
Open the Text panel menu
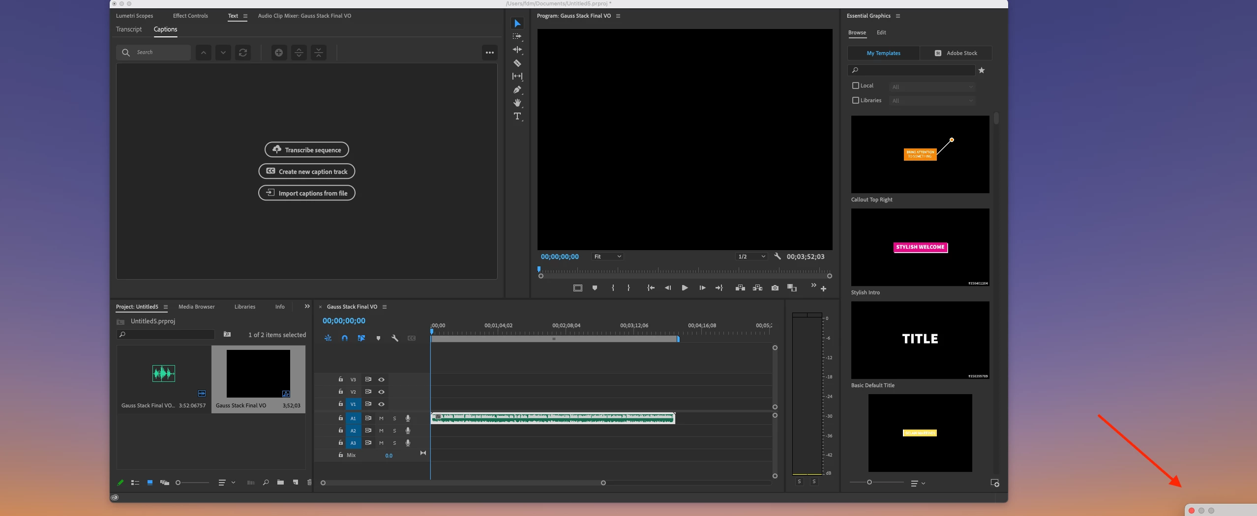point(245,16)
